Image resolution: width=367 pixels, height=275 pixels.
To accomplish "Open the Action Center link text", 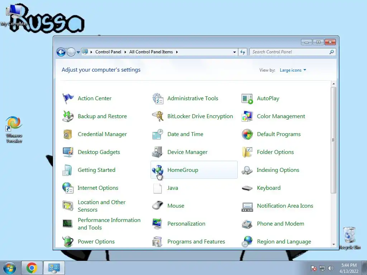I will pyautogui.click(x=95, y=98).
